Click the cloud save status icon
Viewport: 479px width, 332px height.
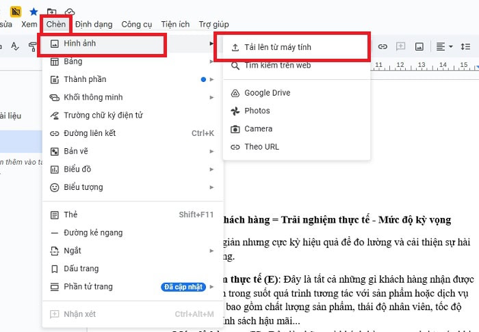pos(69,12)
